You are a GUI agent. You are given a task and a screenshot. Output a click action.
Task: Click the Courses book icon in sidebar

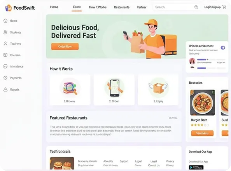tap(5, 55)
